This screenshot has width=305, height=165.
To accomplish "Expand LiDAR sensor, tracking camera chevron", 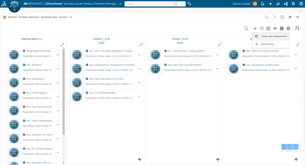I will [x=217, y=55].
